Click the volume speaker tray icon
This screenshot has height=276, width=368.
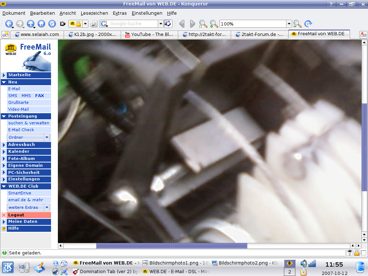point(304,263)
